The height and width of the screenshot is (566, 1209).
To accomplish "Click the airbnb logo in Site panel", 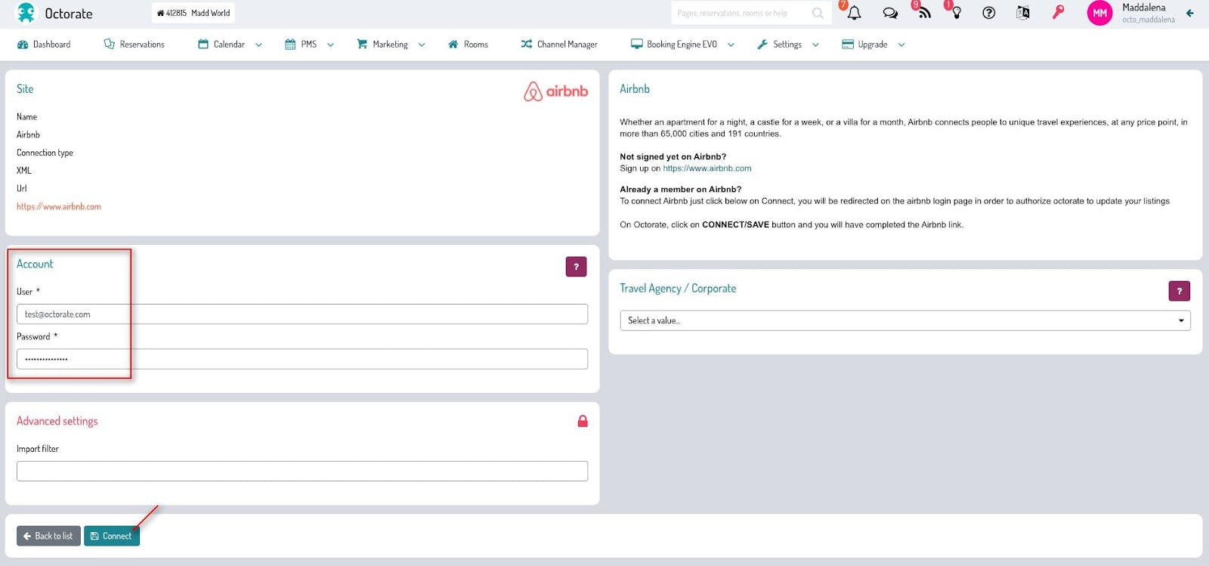I will [x=556, y=91].
